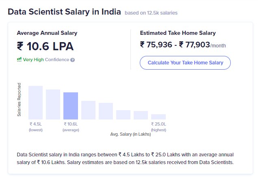Screen dimensions: 258x177
Task: Click the ₹ 25.0L highest axis label
Action: click(158, 124)
